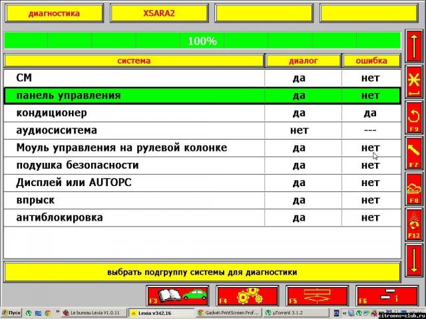Screen dimensions: 426x319
Task: Click the диалог column header
Action: click(x=303, y=60)
